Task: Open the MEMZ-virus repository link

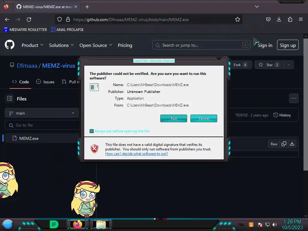Action: tap(59, 66)
